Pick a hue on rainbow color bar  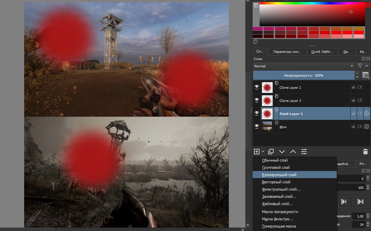(312, 3)
